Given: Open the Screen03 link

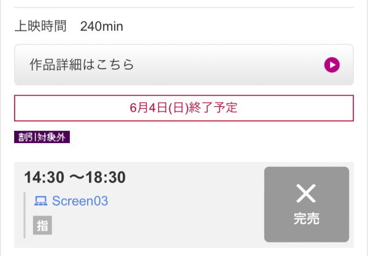Looking at the screenshot, I should point(80,201).
